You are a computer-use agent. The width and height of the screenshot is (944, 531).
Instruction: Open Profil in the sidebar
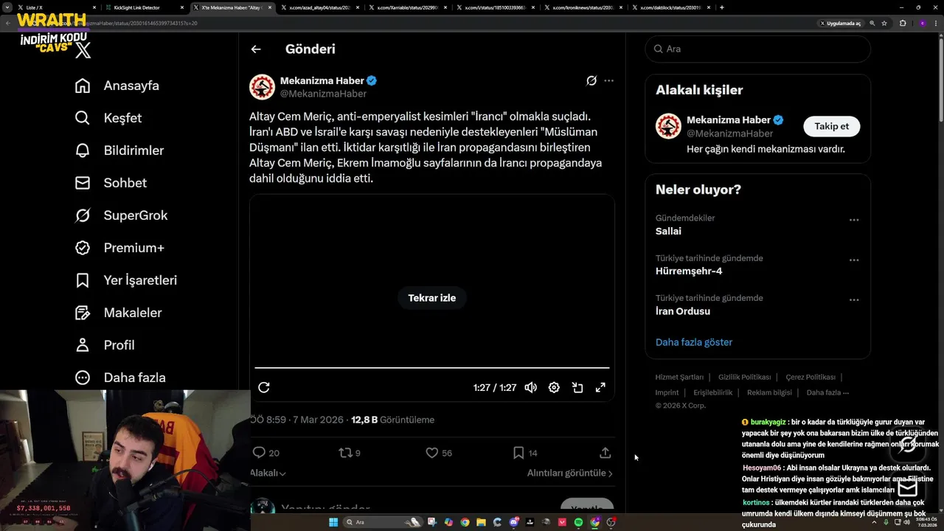pyautogui.click(x=104, y=345)
